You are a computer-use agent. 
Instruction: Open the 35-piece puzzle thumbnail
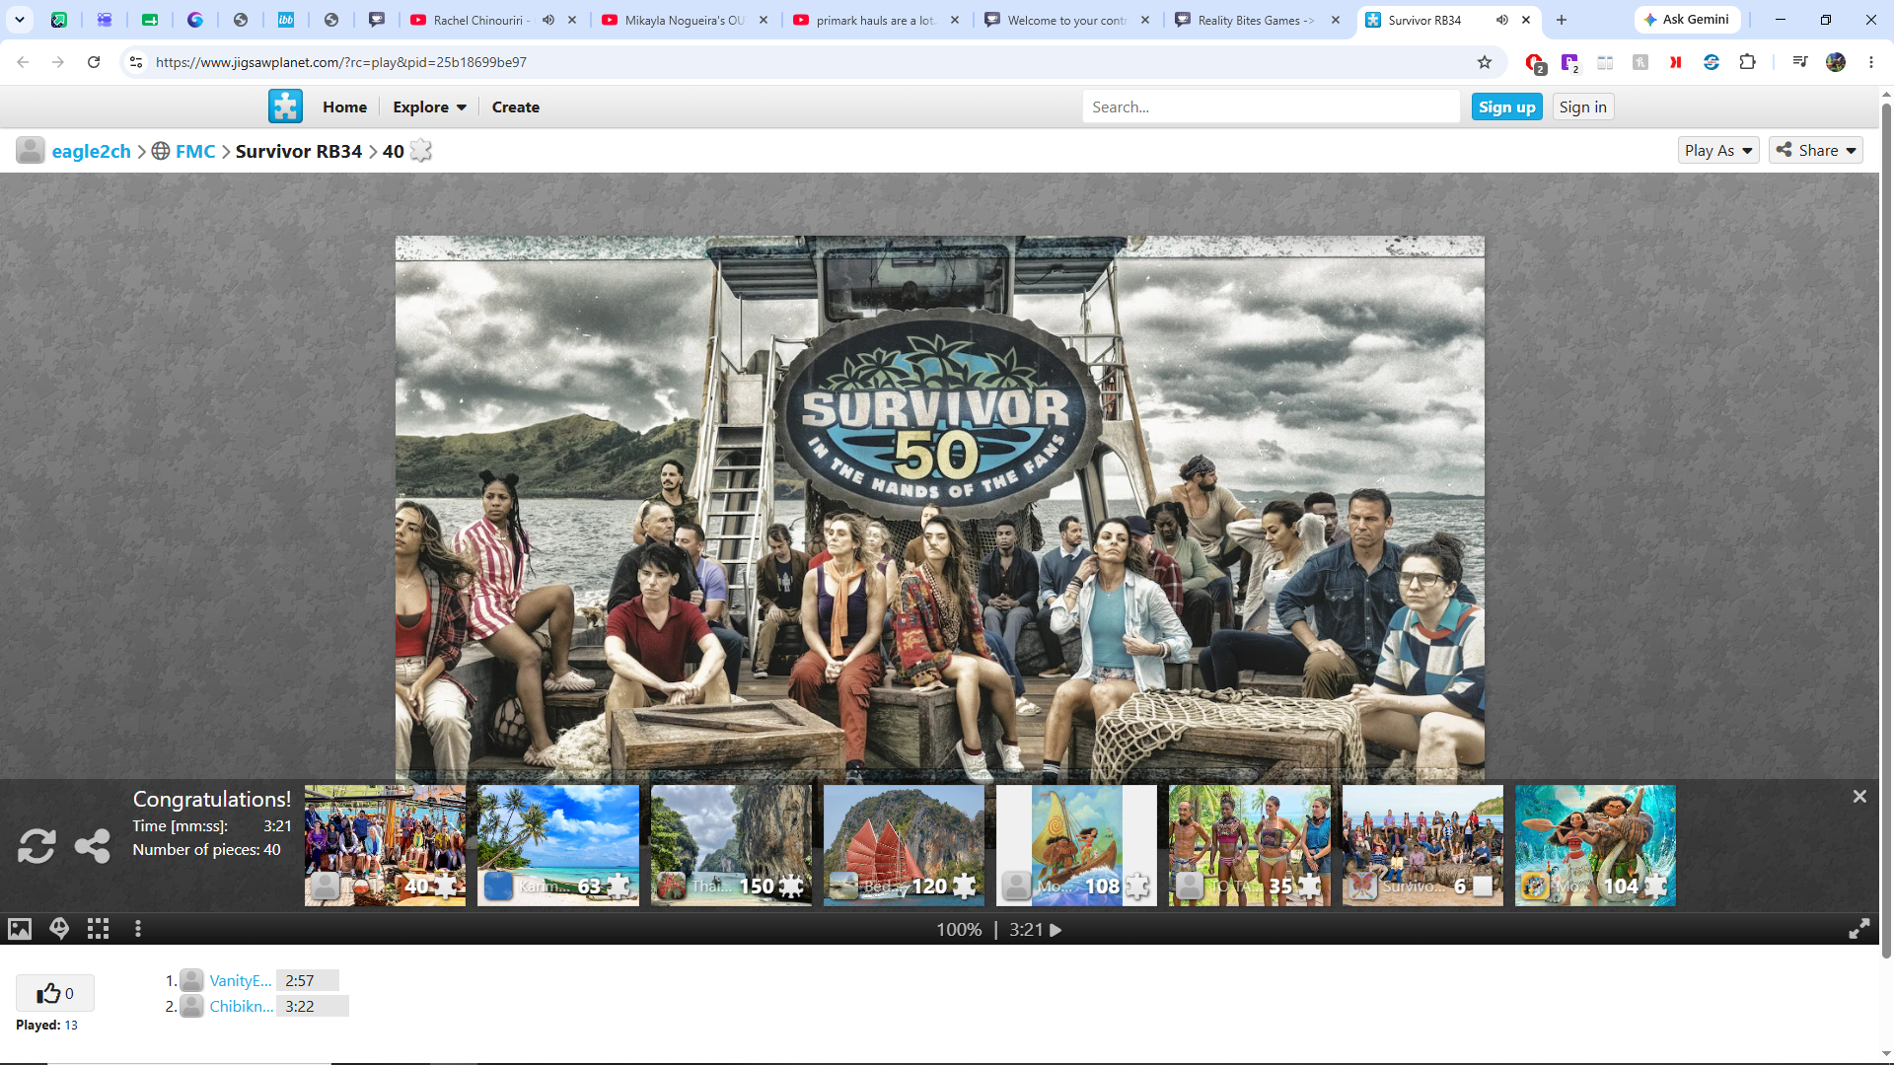[x=1250, y=845]
